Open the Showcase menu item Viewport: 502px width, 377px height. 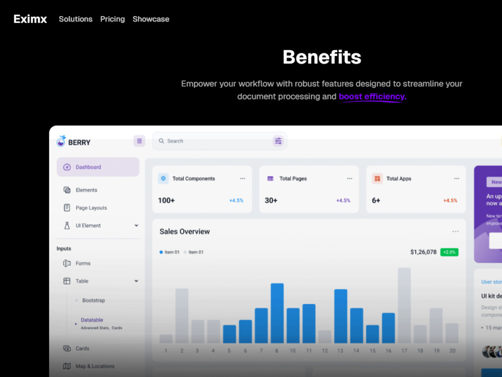[151, 19]
